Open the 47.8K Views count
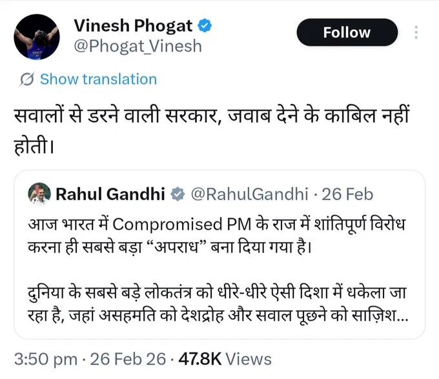Screen dimensions: 439x379 (225, 359)
